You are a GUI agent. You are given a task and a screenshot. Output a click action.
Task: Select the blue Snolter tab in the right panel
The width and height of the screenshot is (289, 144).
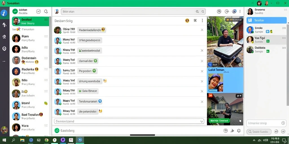266,20
